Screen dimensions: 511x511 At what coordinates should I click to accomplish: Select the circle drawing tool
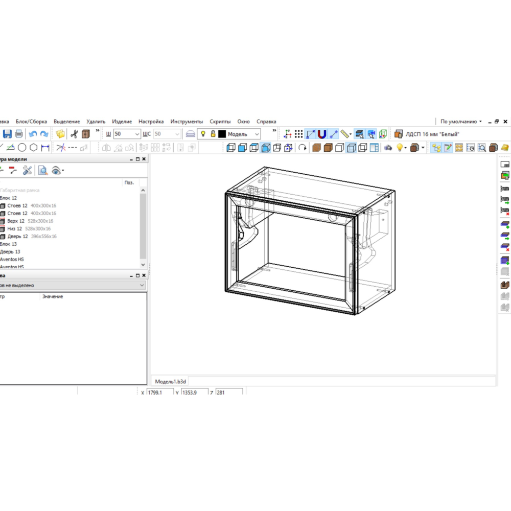tap(22, 148)
